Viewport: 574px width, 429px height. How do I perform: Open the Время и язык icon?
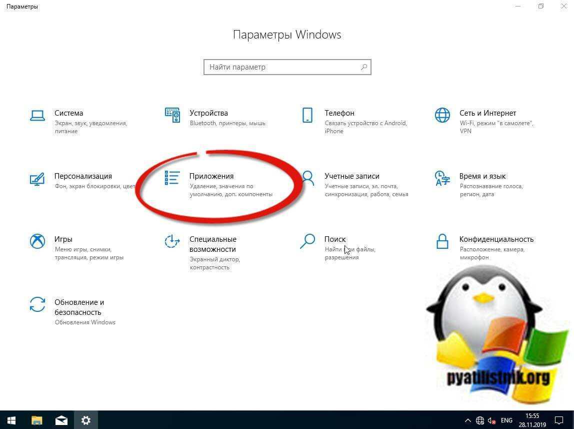pos(442,178)
